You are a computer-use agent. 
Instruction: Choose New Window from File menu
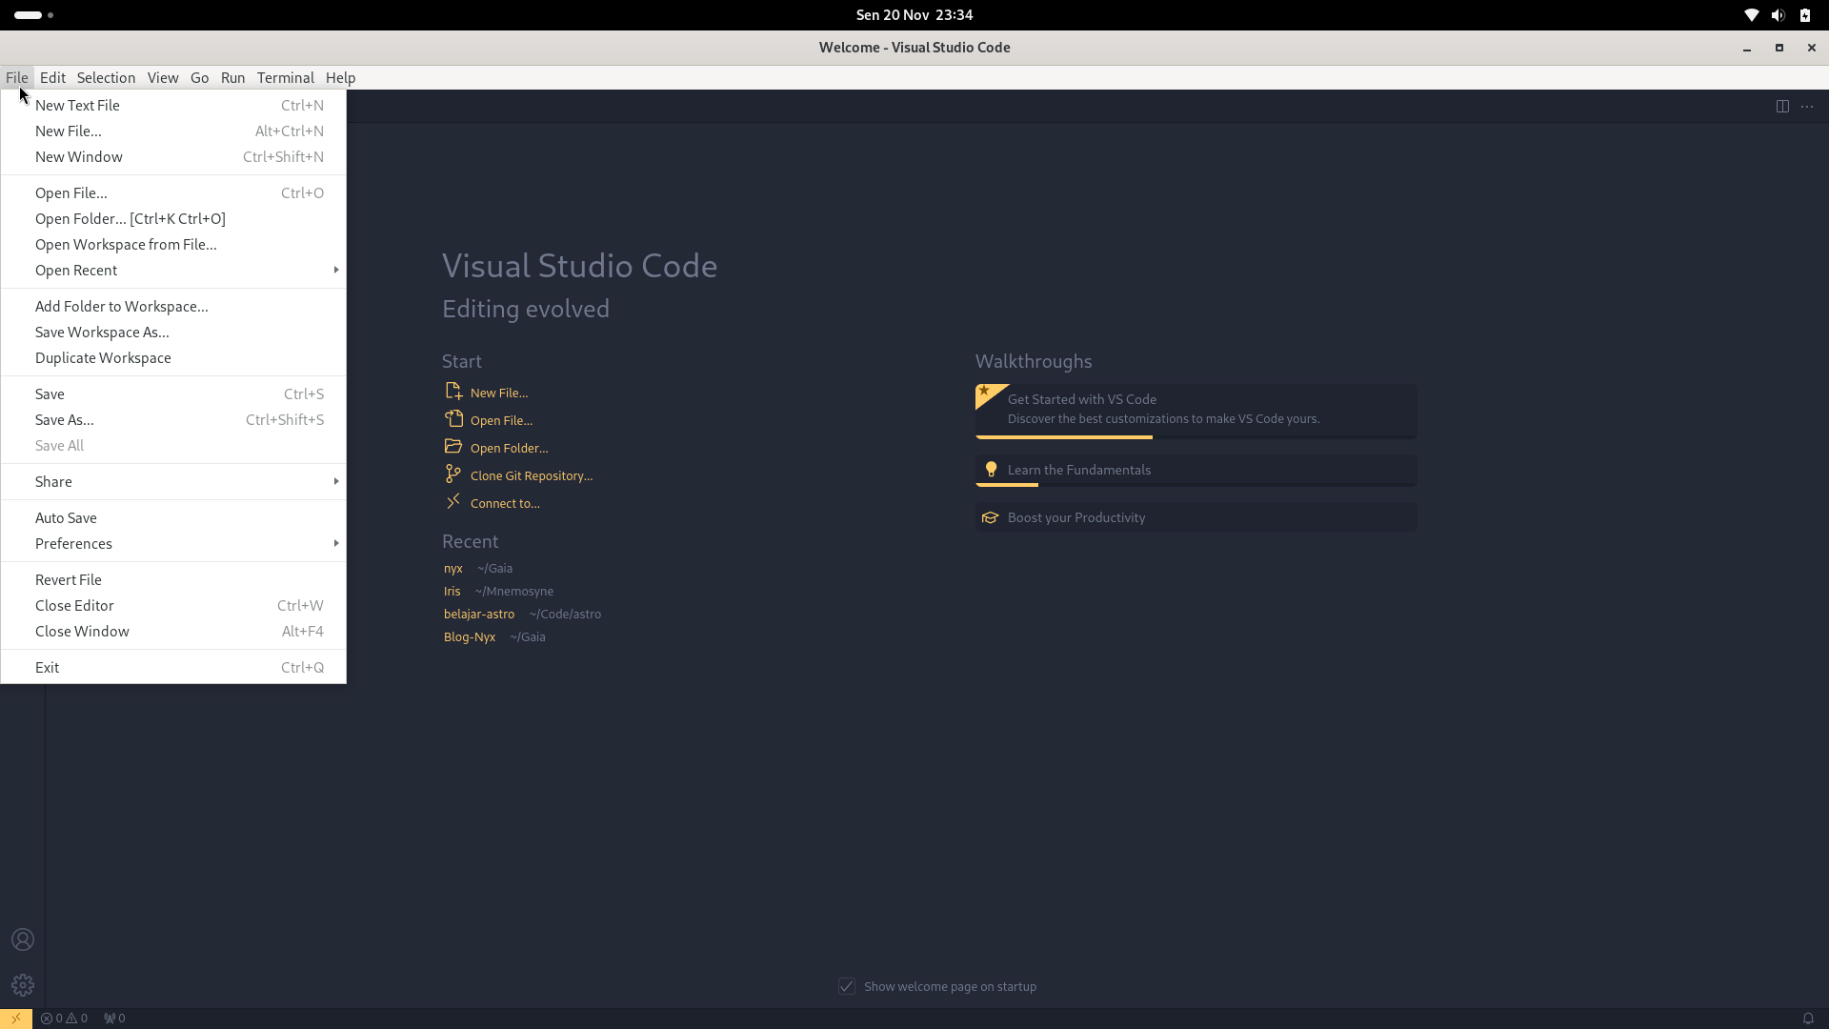173,156
